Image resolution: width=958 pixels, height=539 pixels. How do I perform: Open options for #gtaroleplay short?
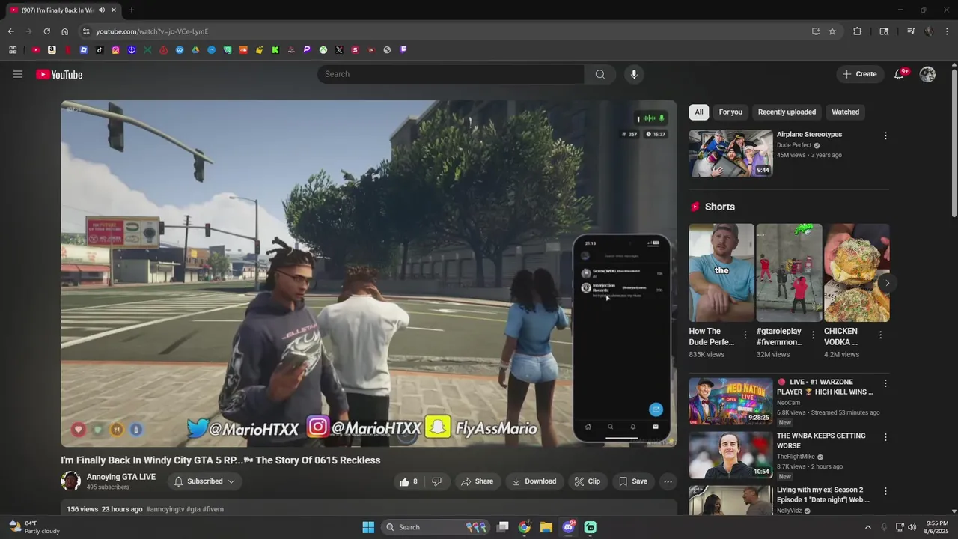pyautogui.click(x=813, y=335)
